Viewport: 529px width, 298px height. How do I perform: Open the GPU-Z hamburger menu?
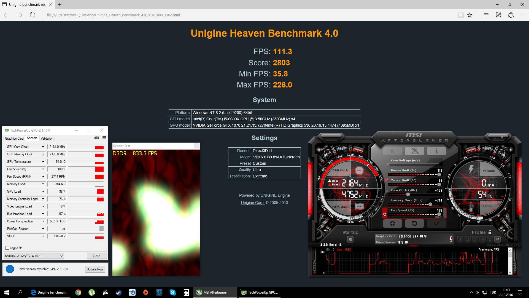point(104,138)
